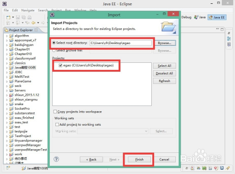Select the SocketPro project
Viewport: 235px width, 174px height.
tap(22, 108)
